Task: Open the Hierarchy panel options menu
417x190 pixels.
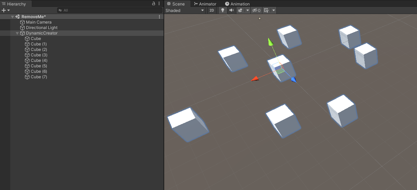Action: click(159, 4)
